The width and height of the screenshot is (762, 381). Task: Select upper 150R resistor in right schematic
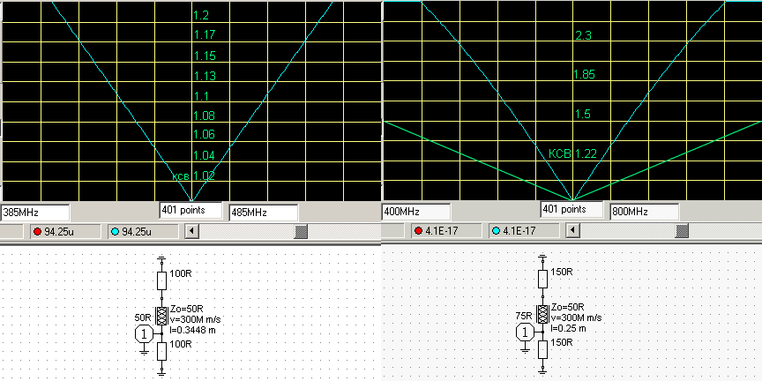(543, 279)
